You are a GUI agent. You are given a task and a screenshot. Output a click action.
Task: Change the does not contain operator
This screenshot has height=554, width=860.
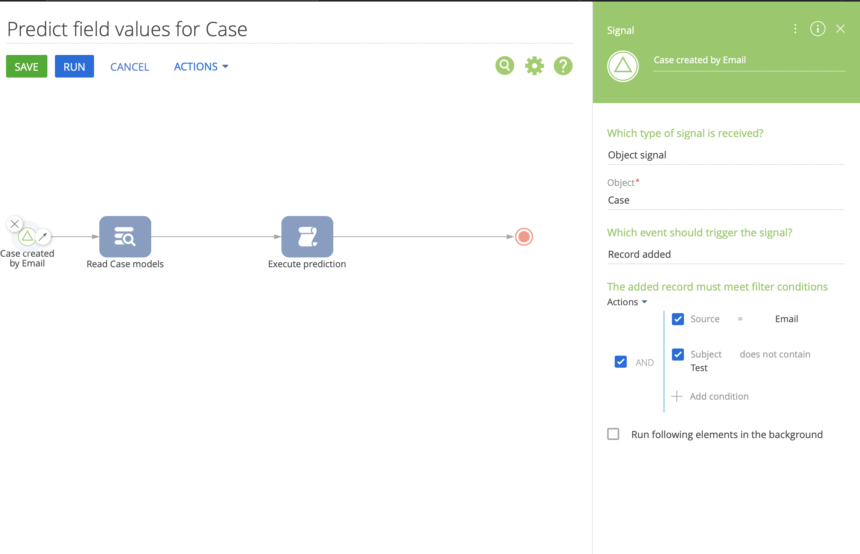coord(775,355)
